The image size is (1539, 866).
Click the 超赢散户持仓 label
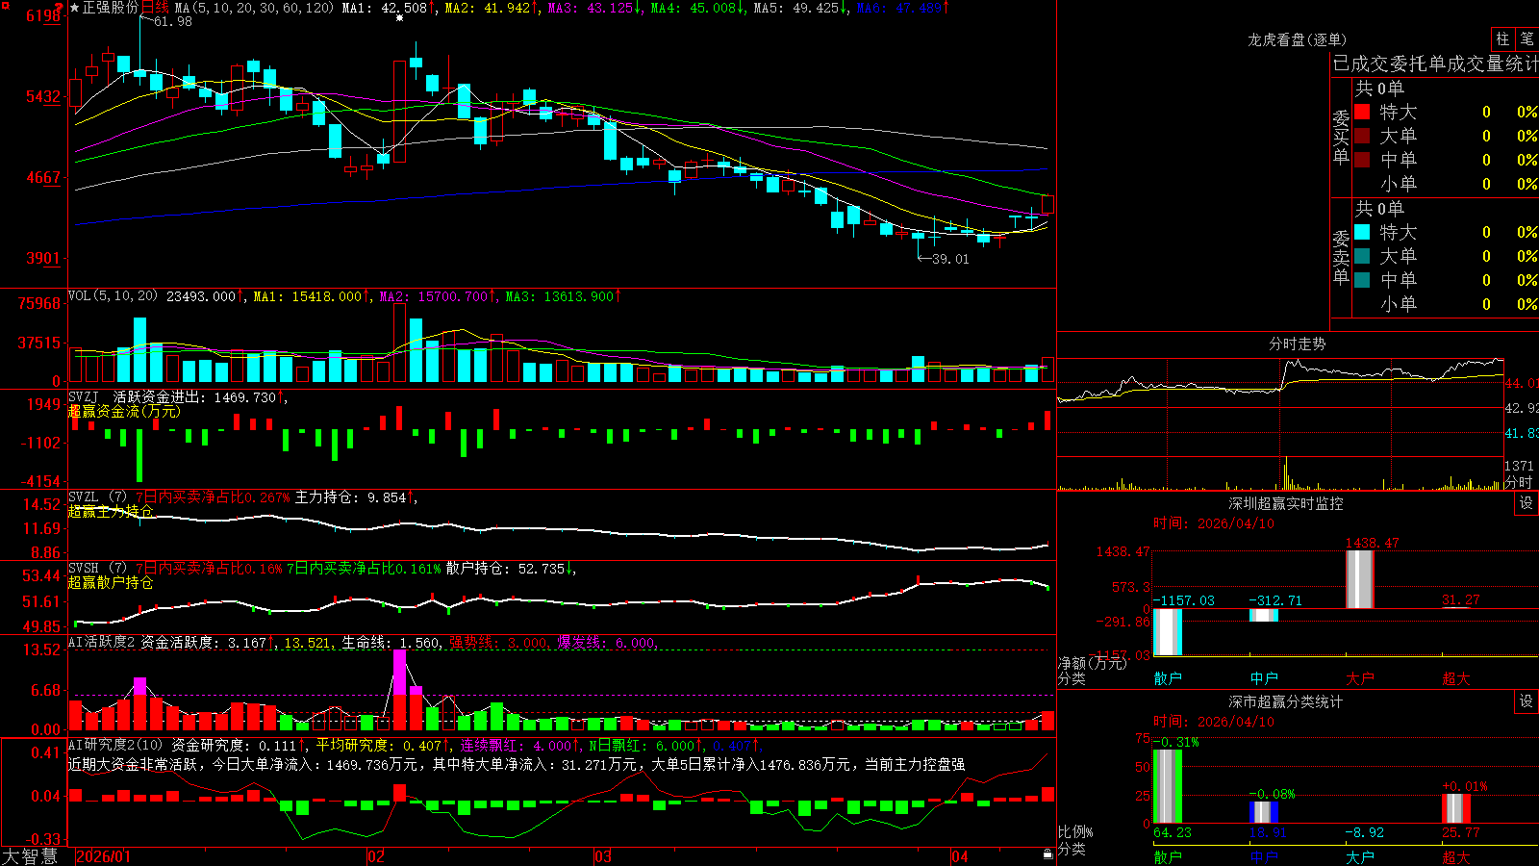111,583
